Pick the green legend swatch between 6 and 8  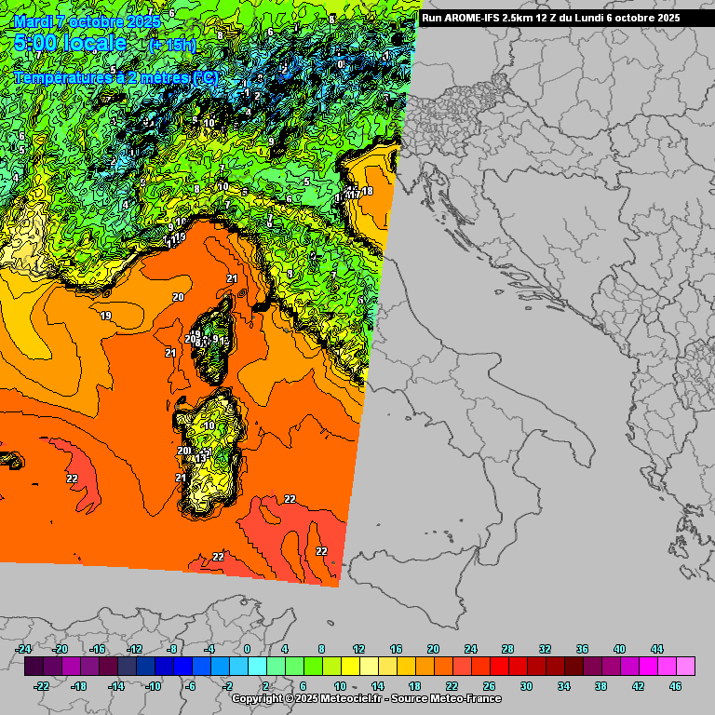click(313, 667)
